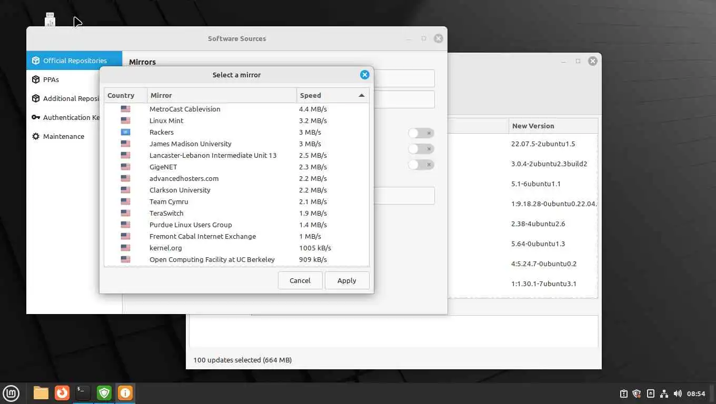Pick the Team Cymru mirror
Viewport: 716px width, 404px height.
click(236, 201)
